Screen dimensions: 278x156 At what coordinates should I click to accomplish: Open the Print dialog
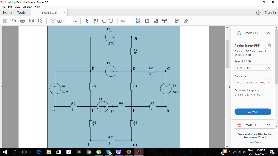[x=22, y=21]
